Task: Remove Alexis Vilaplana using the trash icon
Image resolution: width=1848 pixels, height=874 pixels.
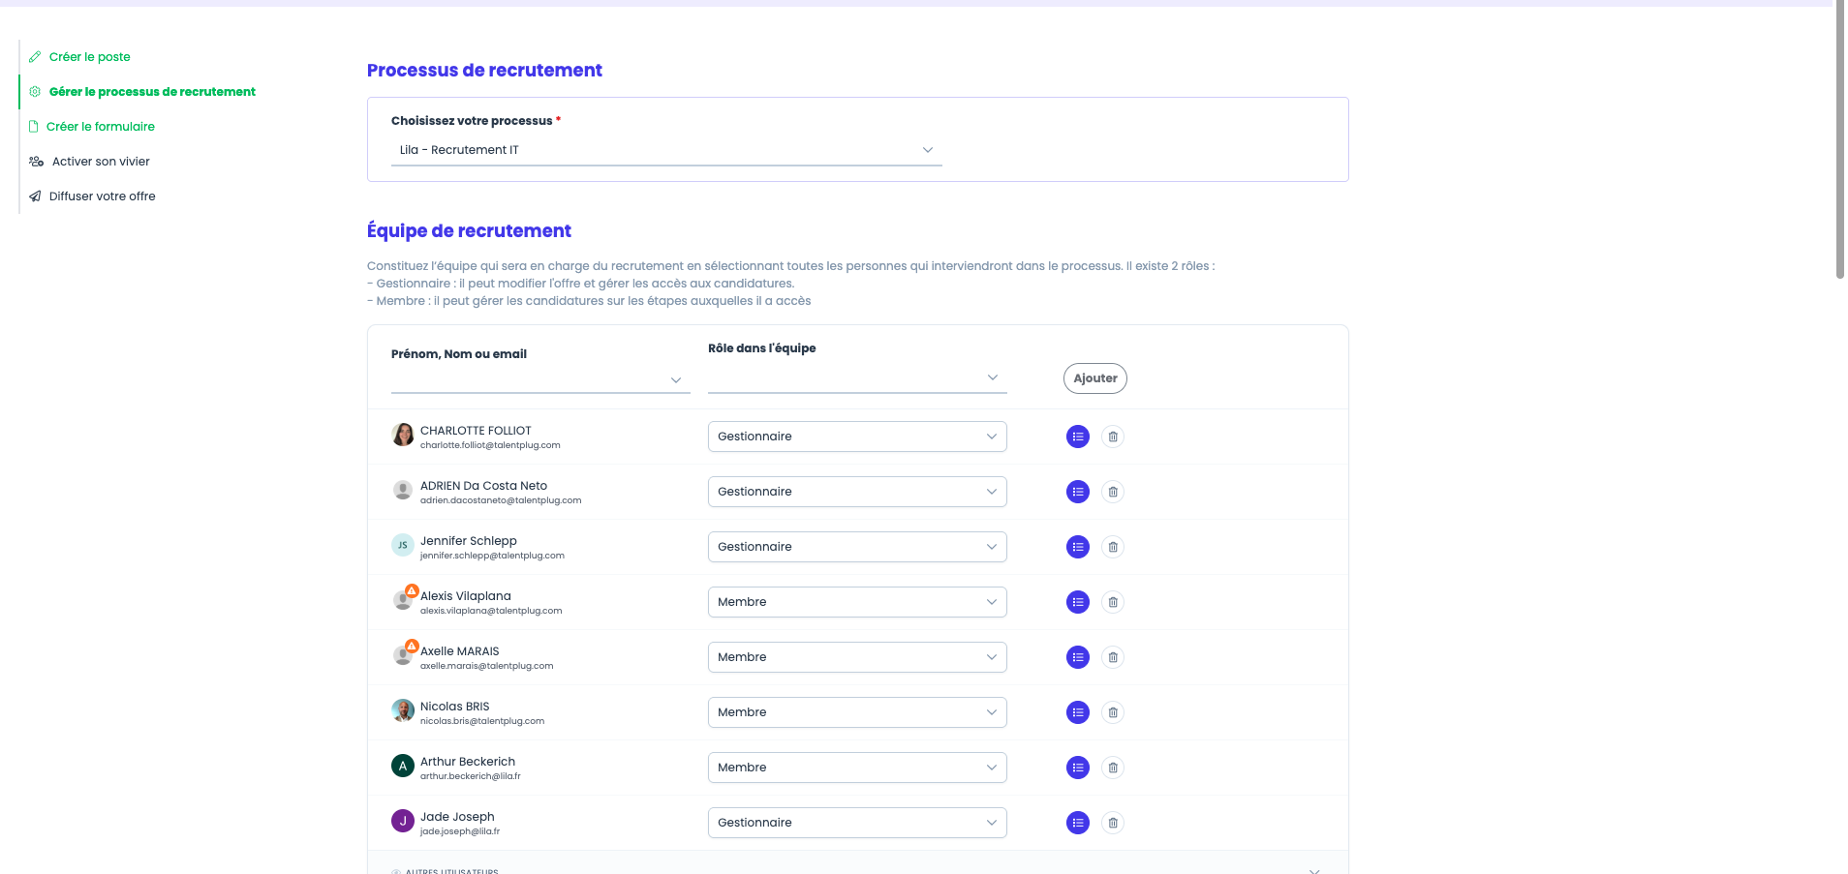Action: pyautogui.click(x=1113, y=602)
